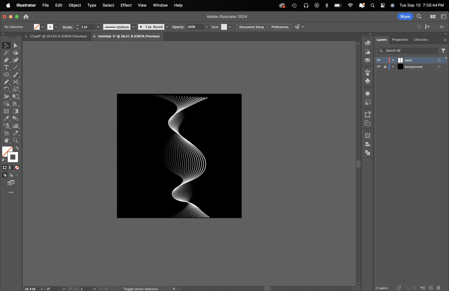Screen dimensions: 449x291
Task: Open the Search magnifier next to Share
Action: coord(419,17)
